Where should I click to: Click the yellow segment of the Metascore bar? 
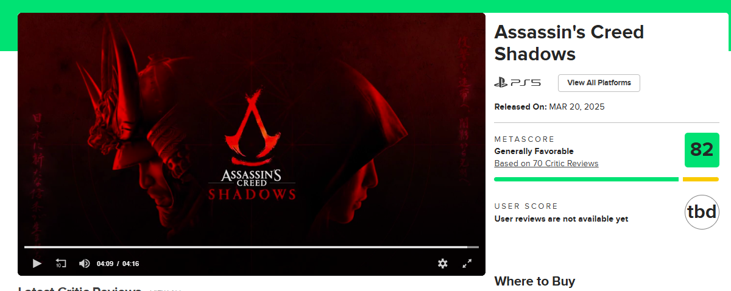click(701, 179)
